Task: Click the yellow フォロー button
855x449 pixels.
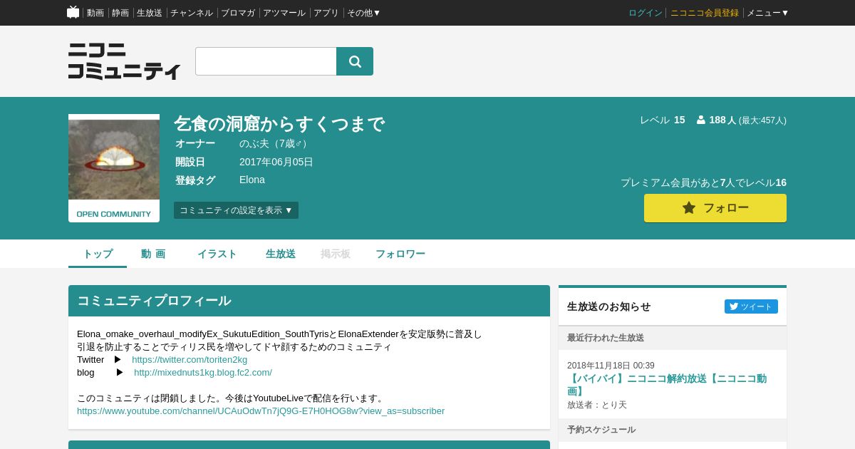Action: [715, 208]
